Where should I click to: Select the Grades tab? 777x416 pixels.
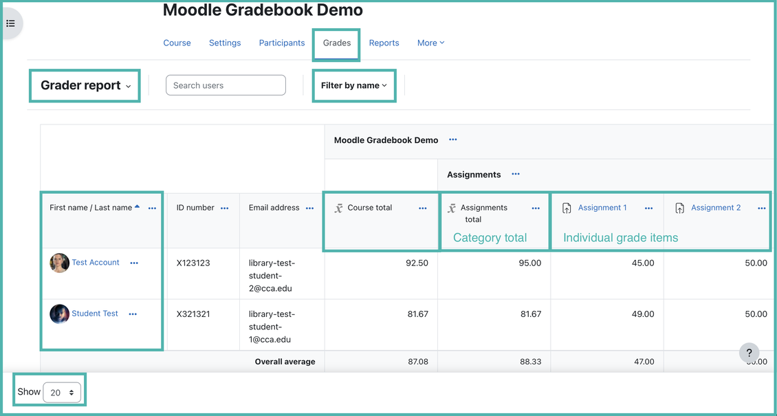337,43
